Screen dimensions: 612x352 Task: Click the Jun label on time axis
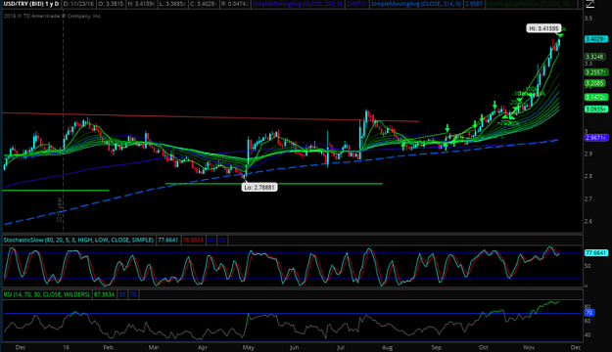[294, 347]
